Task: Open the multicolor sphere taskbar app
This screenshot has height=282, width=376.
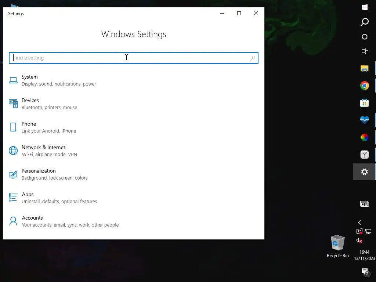Action: tap(365, 137)
